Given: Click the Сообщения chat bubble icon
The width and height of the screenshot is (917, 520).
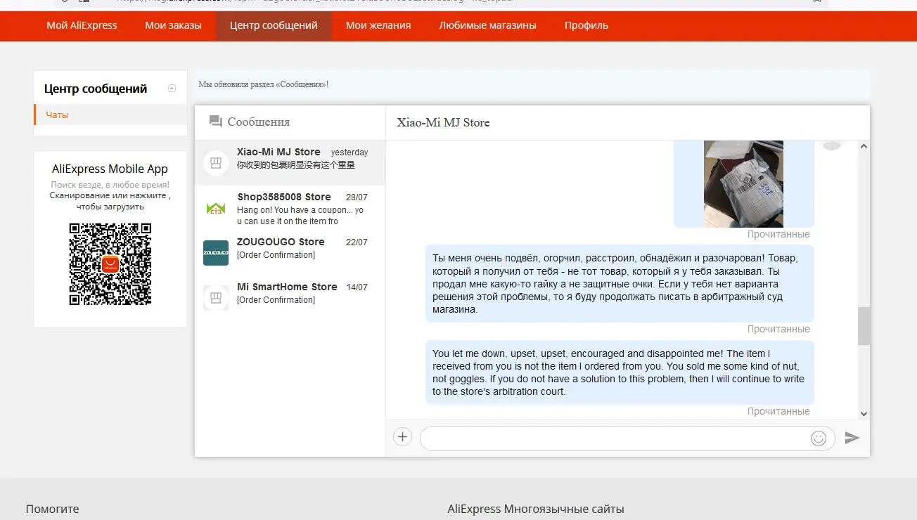Looking at the screenshot, I should click(216, 122).
